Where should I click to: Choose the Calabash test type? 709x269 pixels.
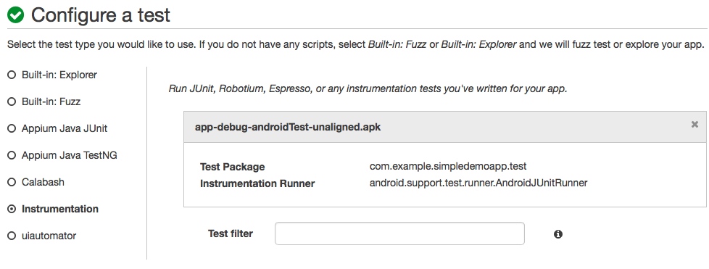(12, 182)
